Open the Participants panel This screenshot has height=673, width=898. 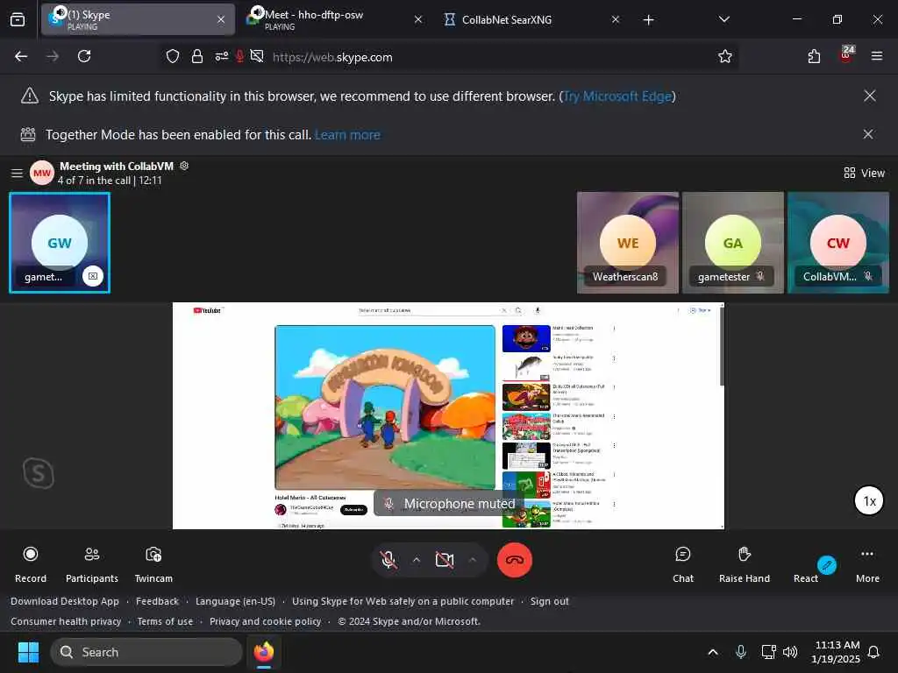(x=91, y=563)
